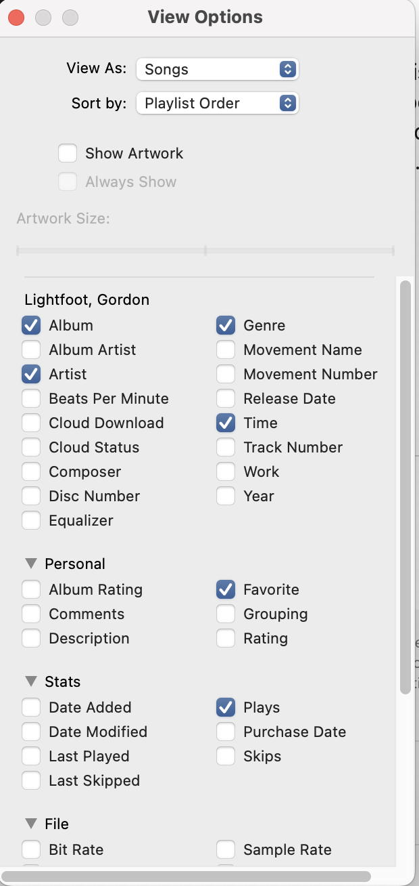Collapse the Personal section triangle
The image size is (419, 886).
click(x=31, y=564)
